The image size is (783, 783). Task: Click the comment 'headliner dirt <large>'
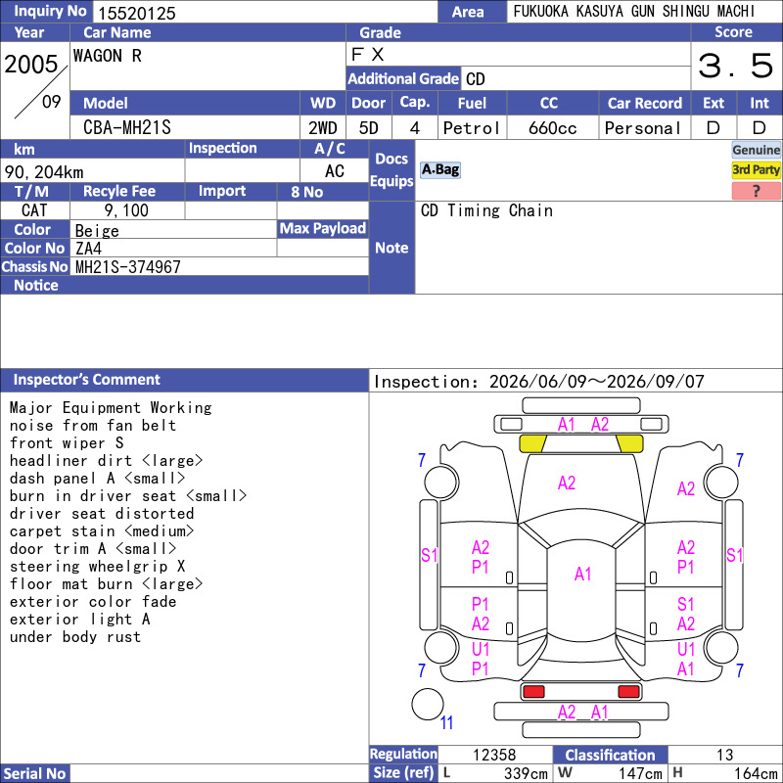106,460
